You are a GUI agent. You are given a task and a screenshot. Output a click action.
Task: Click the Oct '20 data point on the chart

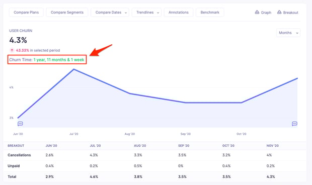coord(242,103)
